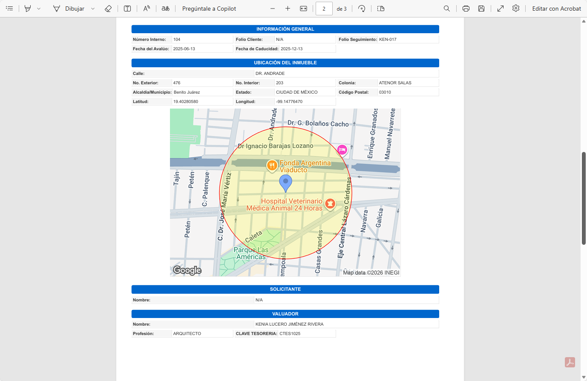Toggle fit to width view

click(303, 9)
